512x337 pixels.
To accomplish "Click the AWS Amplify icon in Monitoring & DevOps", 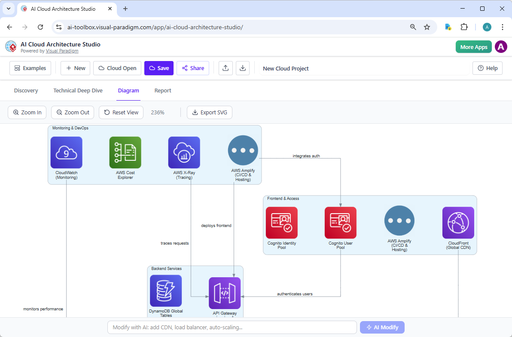I will point(243,150).
